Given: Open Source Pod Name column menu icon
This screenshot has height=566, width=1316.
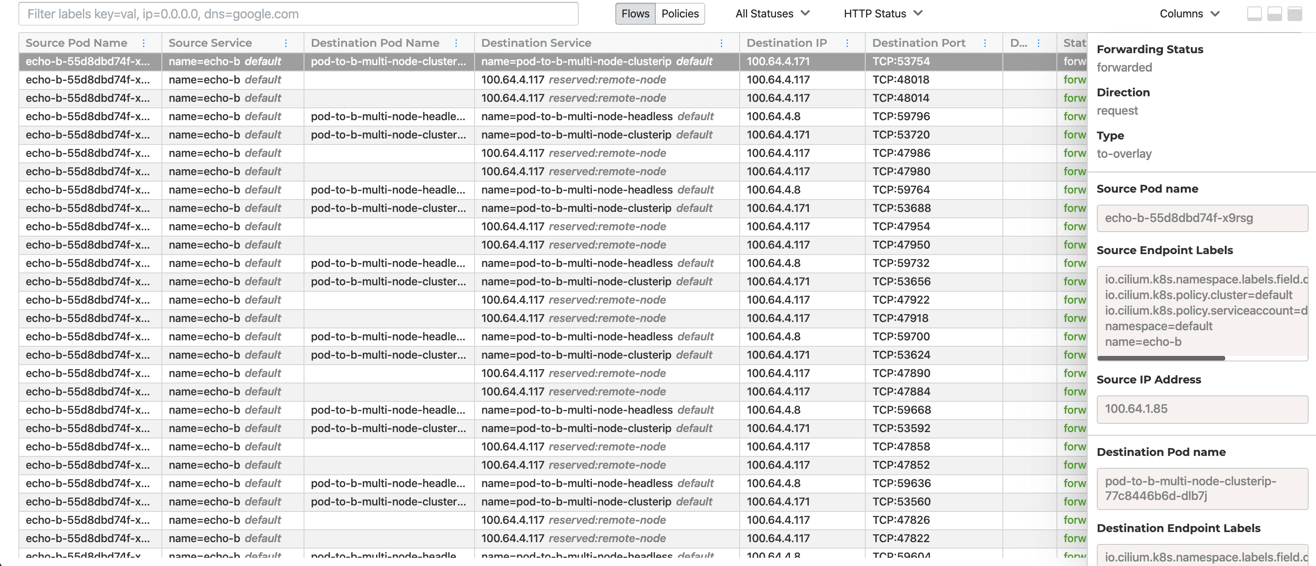Looking at the screenshot, I should tap(144, 43).
